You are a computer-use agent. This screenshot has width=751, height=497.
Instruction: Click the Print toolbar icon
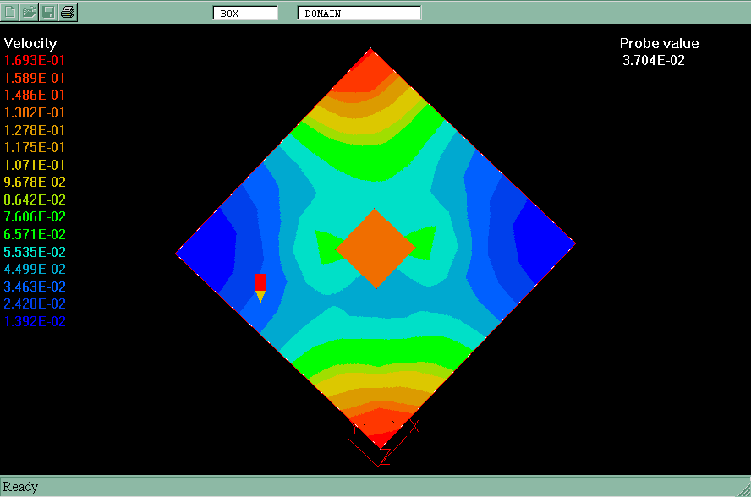pos(69,12)
